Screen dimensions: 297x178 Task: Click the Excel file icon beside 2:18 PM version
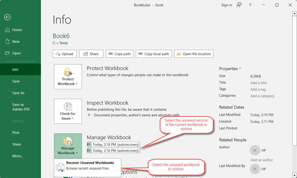pyautogui.click(x=89, y=144)
